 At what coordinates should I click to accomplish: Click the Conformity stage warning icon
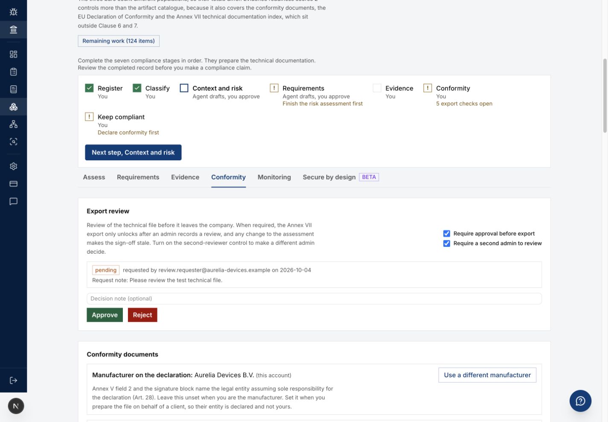tap(428, 88)
